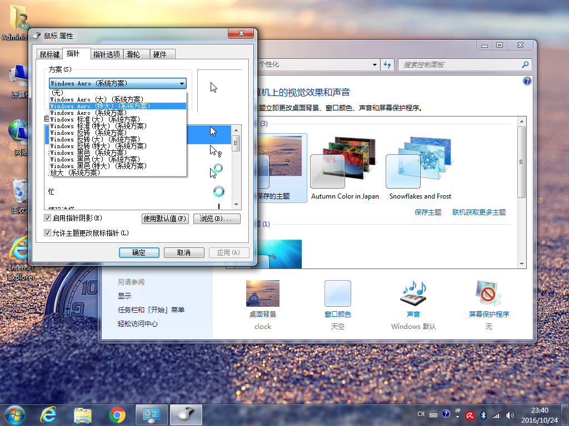Click themes list scrollbar down arrow
The image size is (569, 426).
click(x=521, y=264)
